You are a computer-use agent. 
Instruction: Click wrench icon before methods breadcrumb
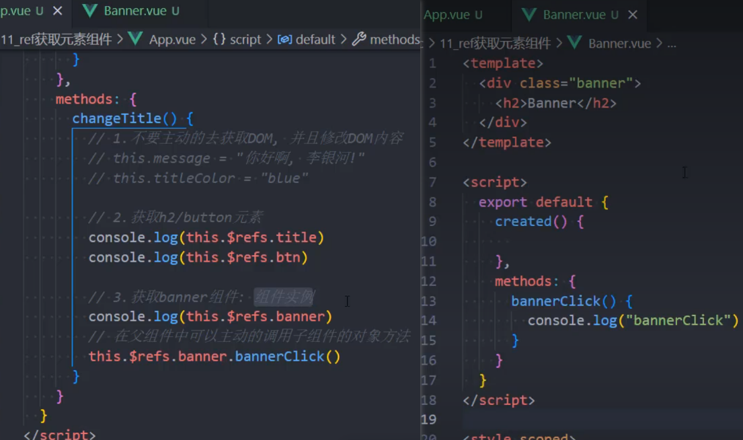point(358,39)
